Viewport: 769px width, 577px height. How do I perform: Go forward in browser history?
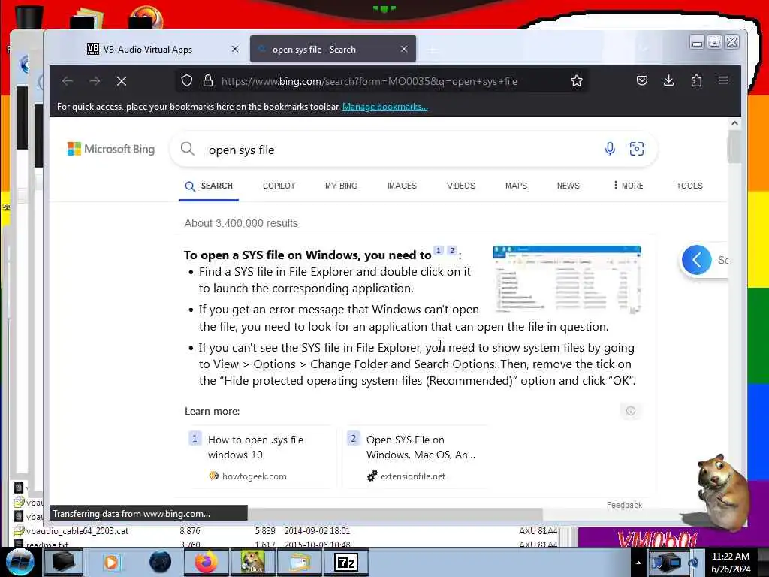pos(95,81)
